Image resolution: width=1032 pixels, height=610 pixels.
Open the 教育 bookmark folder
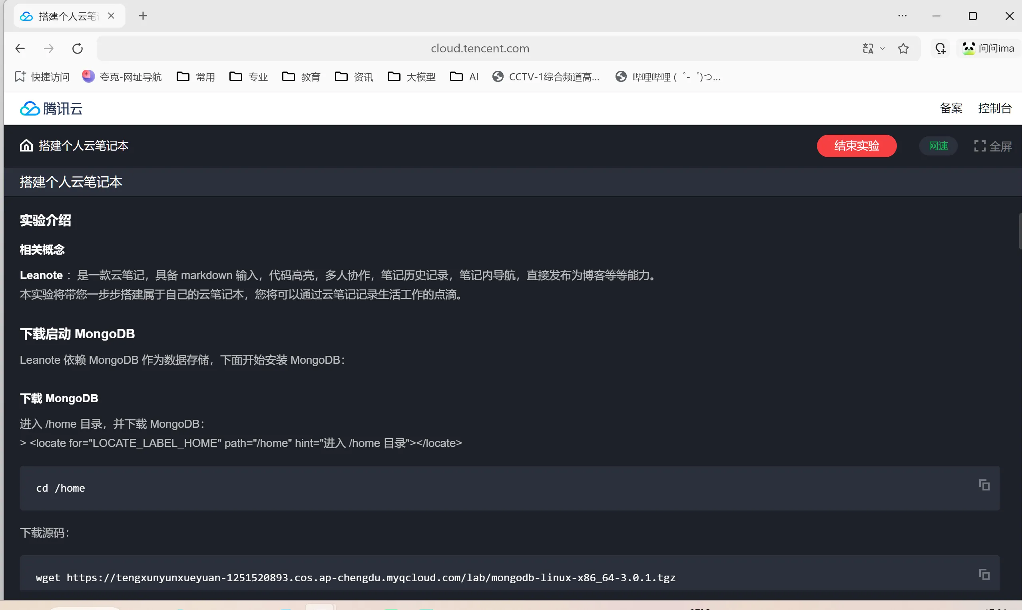pyautogui.click(x=301, y=77)
